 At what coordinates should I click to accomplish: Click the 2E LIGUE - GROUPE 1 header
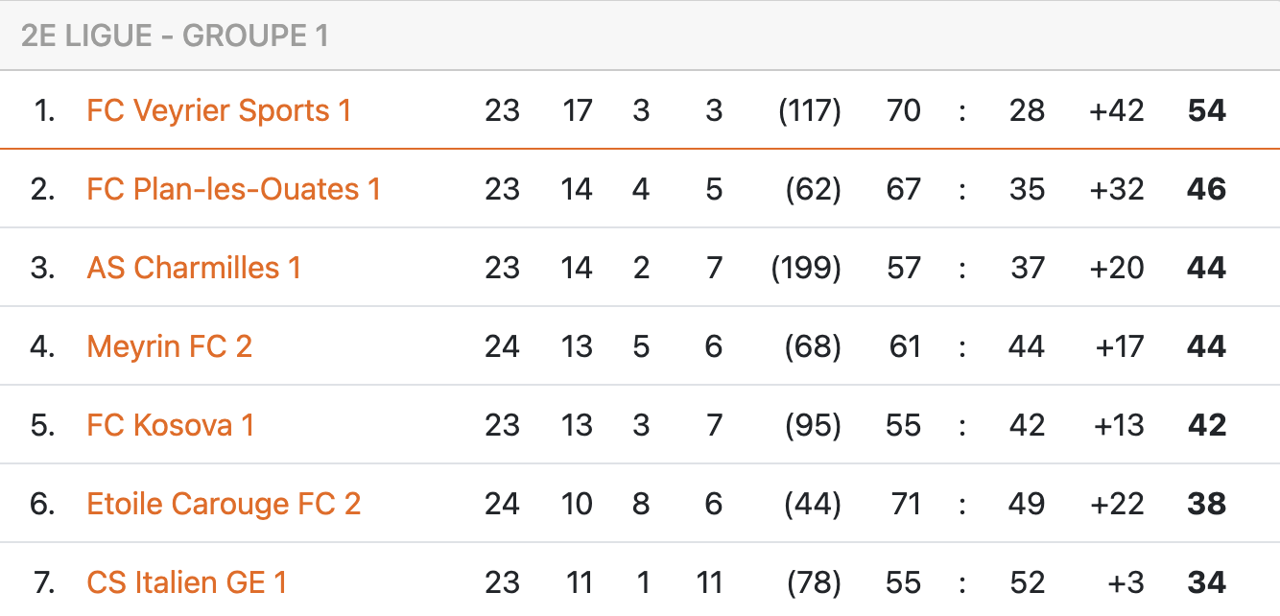tap(175, 36)
